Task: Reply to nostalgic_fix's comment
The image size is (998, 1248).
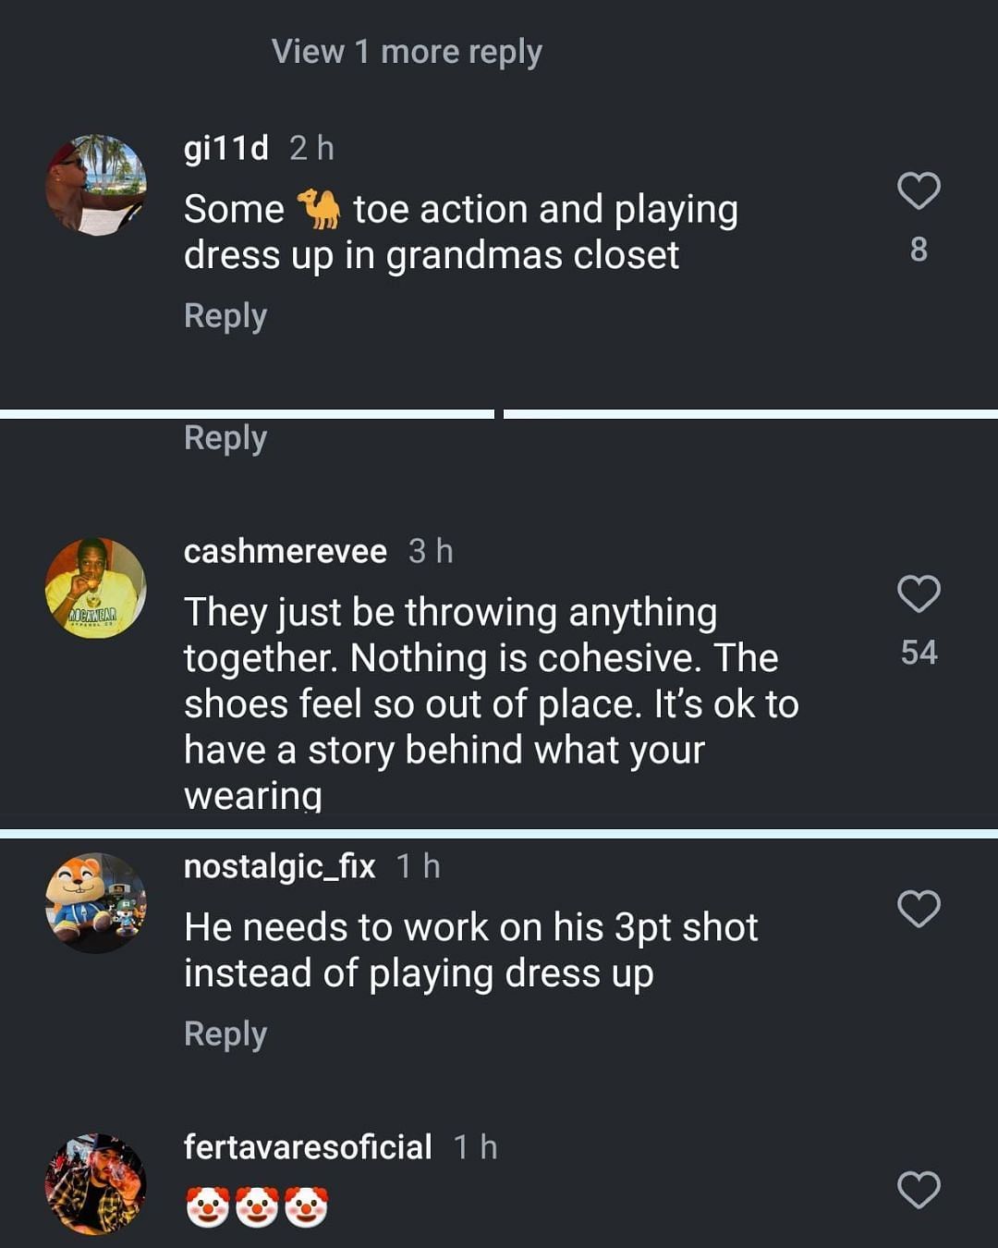Action: click(x=225, y=1034)
